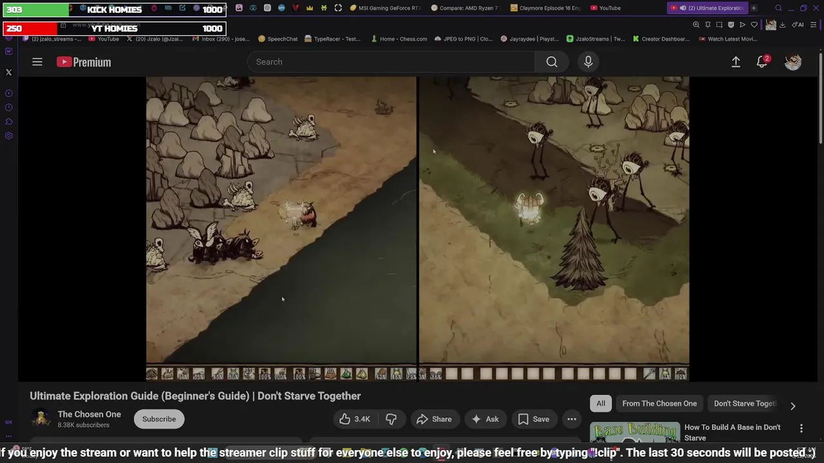824x463 pixels.
Task: Select the All filter chip
Action: (x=601, y=403)
